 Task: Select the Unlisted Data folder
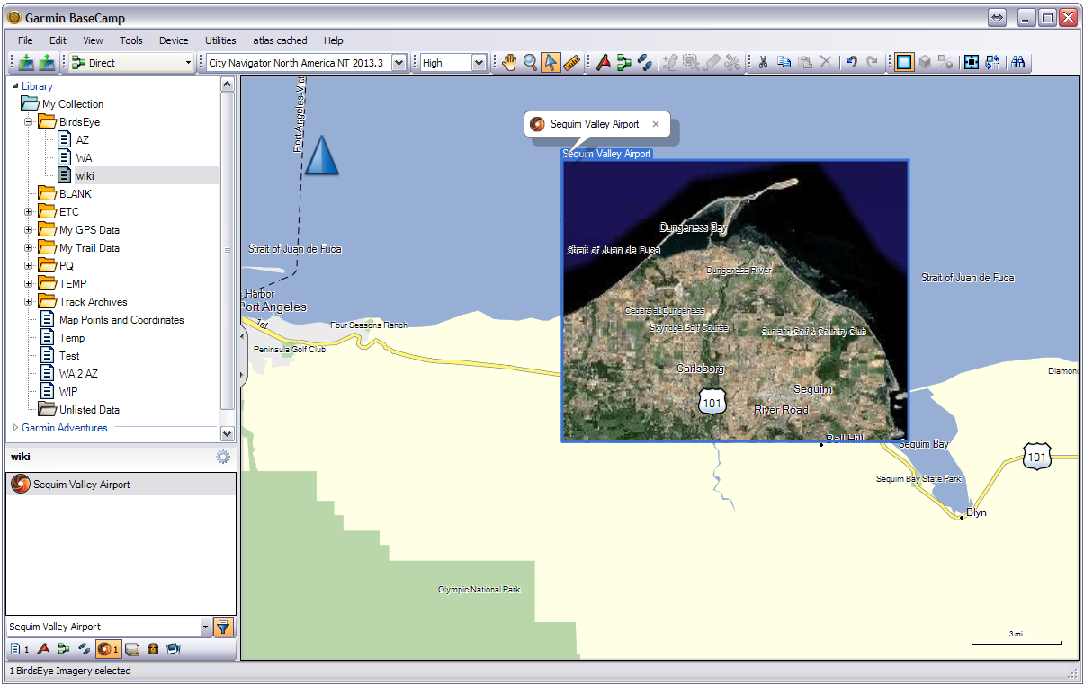(x=89, y=410)
